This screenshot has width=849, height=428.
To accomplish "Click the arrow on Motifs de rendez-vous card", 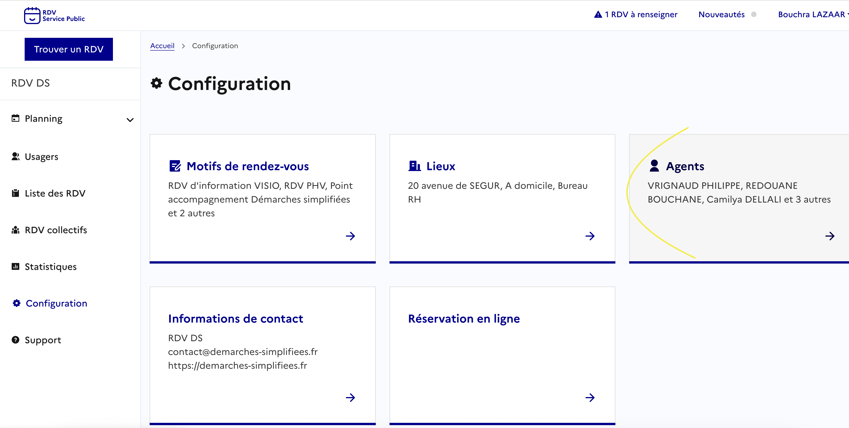I will 350,236.
